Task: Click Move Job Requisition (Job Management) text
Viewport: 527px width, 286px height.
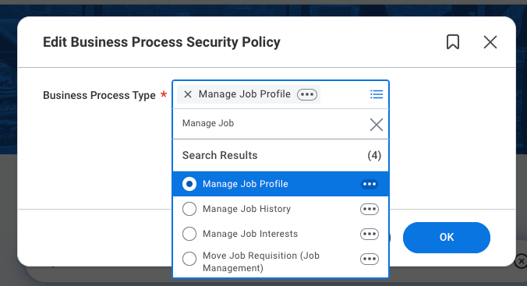Action: 261,262
